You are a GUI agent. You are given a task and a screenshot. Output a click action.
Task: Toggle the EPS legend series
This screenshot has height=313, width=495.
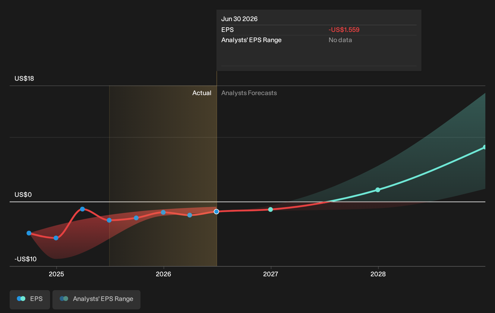coord(30,299)
